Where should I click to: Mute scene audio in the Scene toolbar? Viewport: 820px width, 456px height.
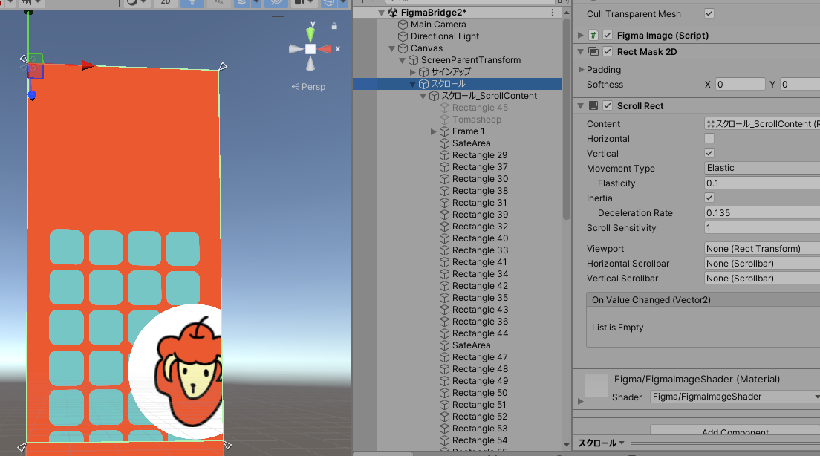coord(218,3)
